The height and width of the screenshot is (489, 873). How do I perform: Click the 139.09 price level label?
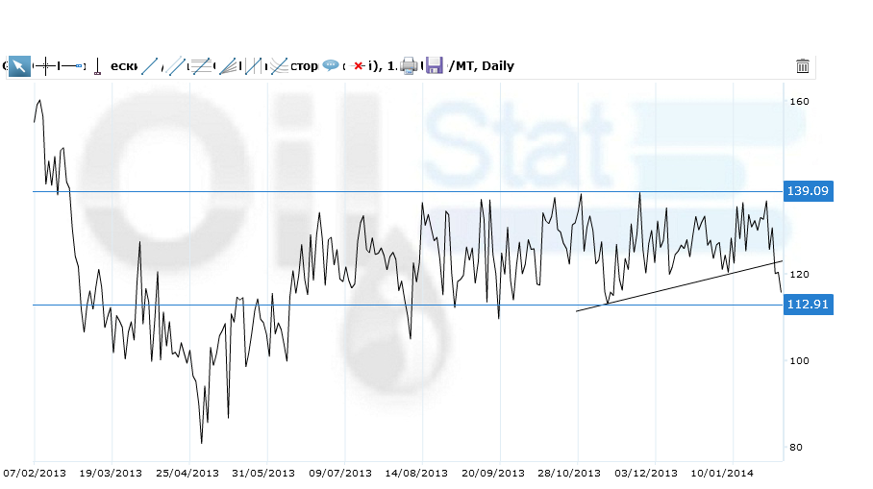(x=808, y=191)
